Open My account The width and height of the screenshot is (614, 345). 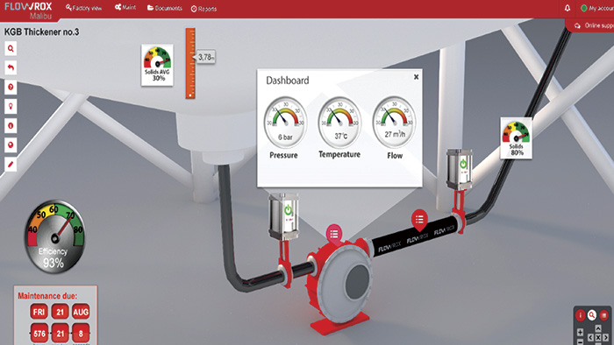tap(597, 8)
